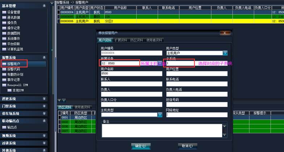Open 计算机监视 in the sidebar
Image resolution: width=284 pixels, height=152 pixels.
(15, 49)
